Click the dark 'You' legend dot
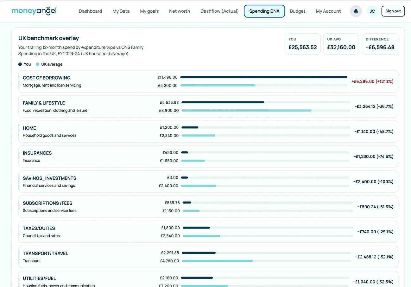Viewport: 411px width, 287px height. click(x=20, y=64)
